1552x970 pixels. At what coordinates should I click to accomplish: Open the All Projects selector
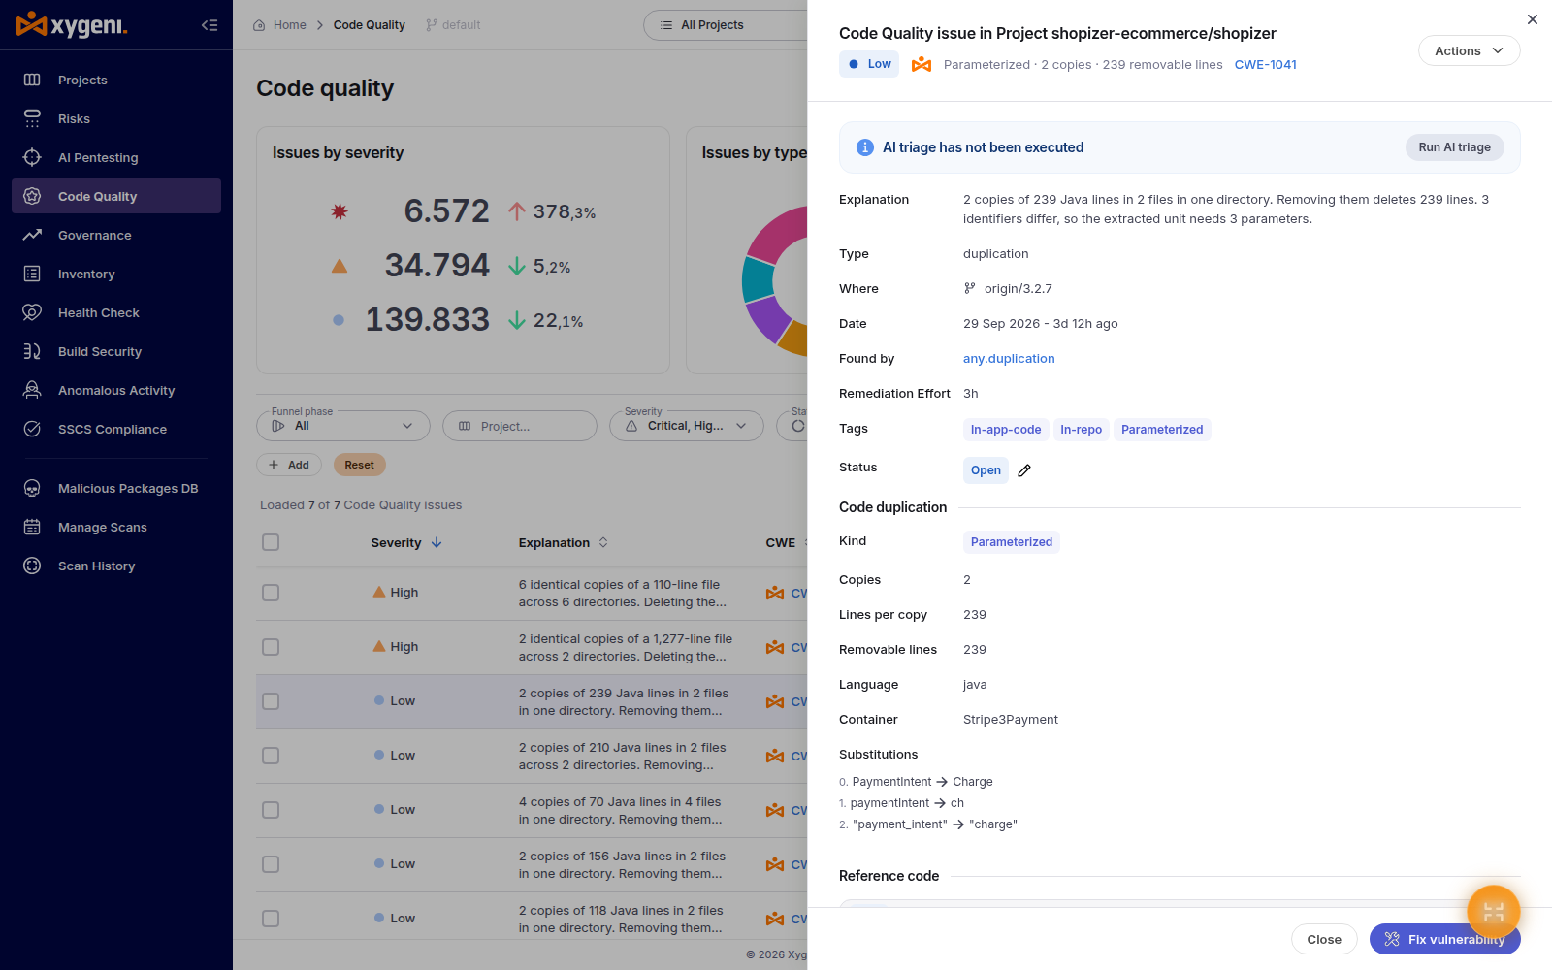pos(726,25)
